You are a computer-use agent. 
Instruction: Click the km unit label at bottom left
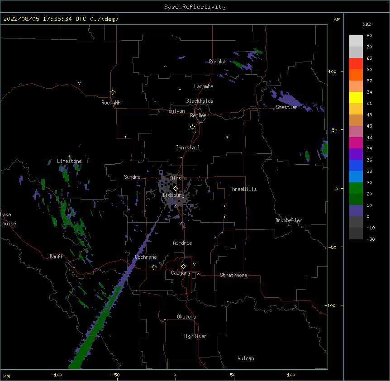[7, 376]
